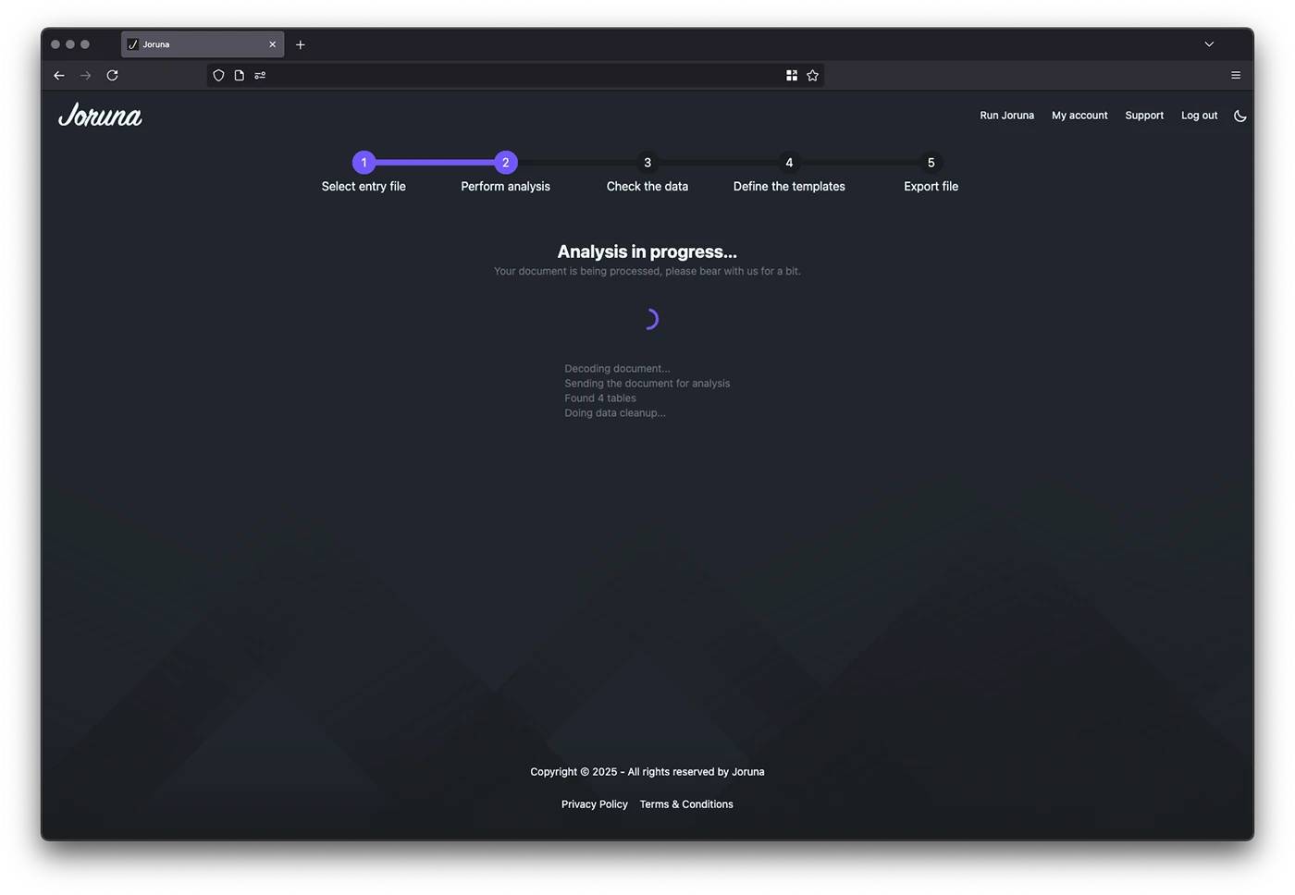
Task: Click the shield tracking protection icon
Action: pyautogui.click(x=218, y=76)
